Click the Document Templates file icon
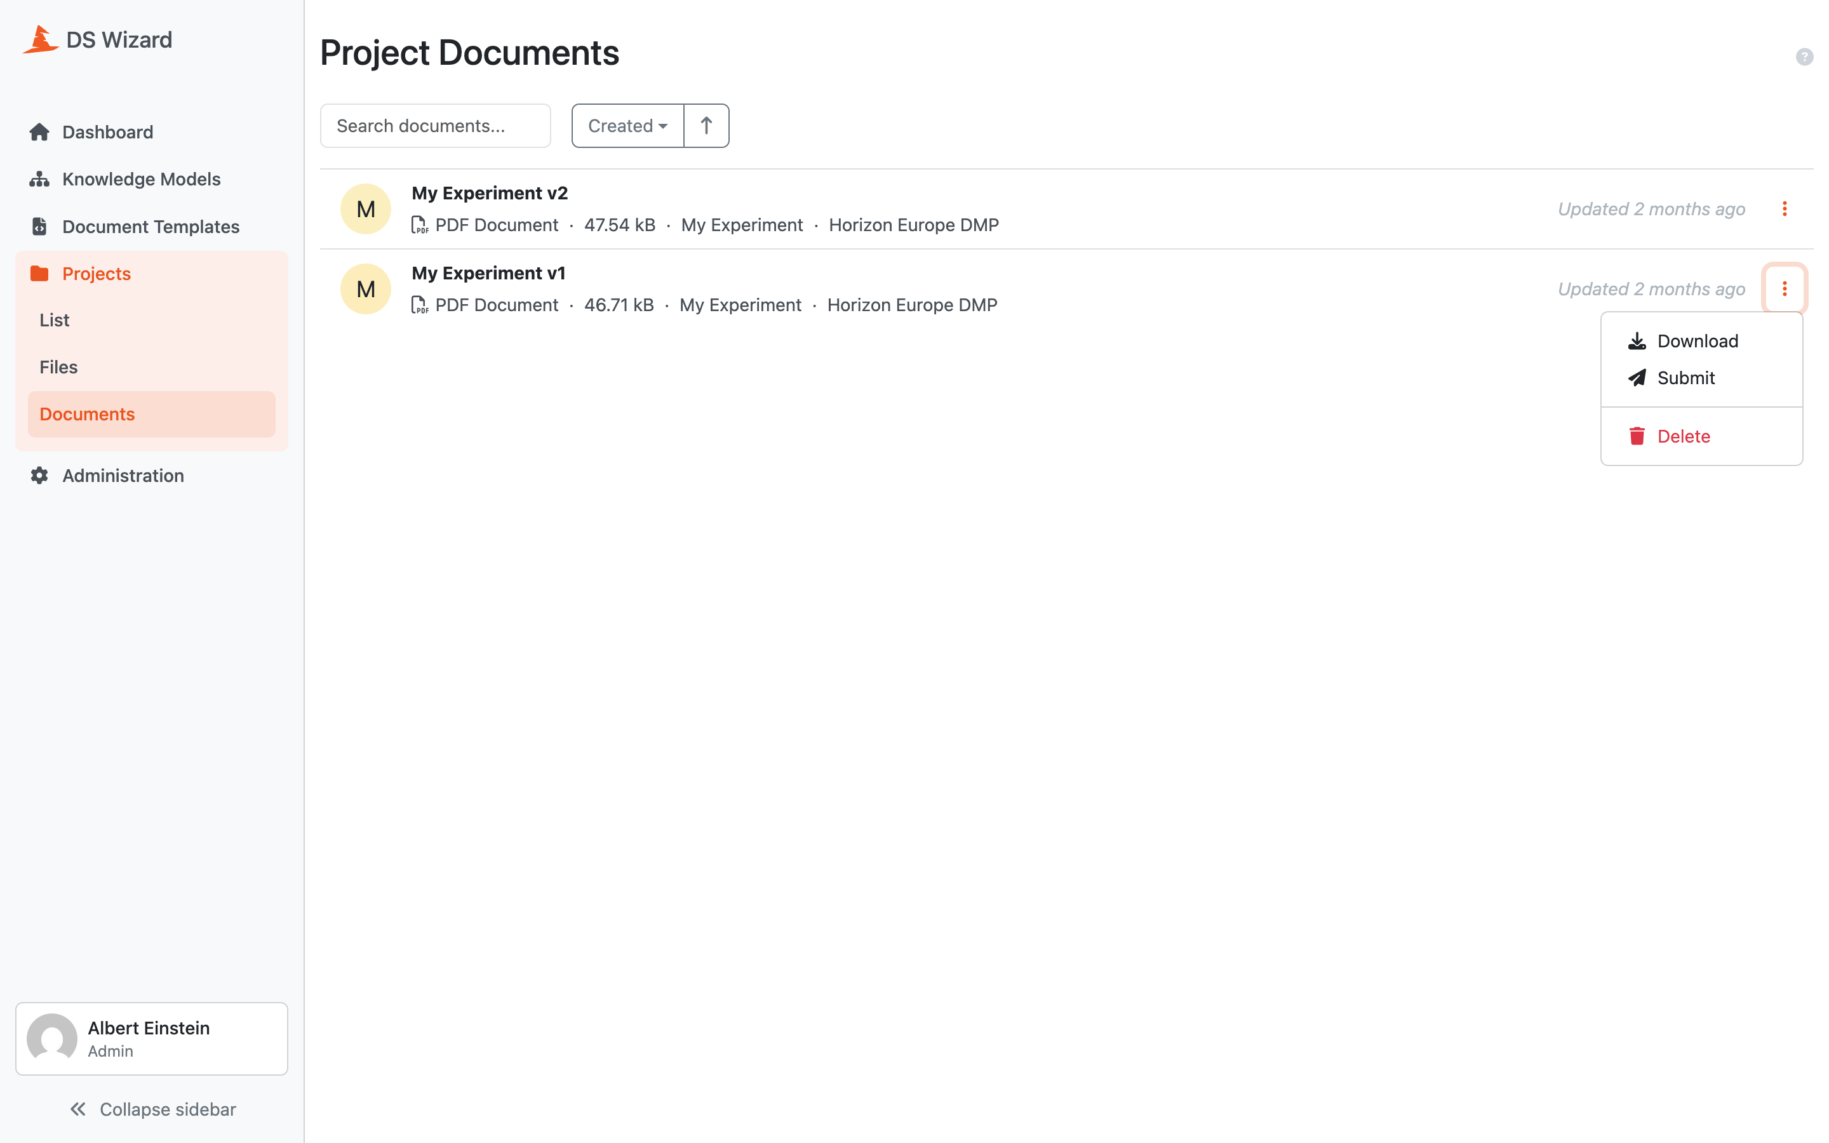Viewport: 1829px width, 1143px height. pyautogui.click(x=39, y=226)
